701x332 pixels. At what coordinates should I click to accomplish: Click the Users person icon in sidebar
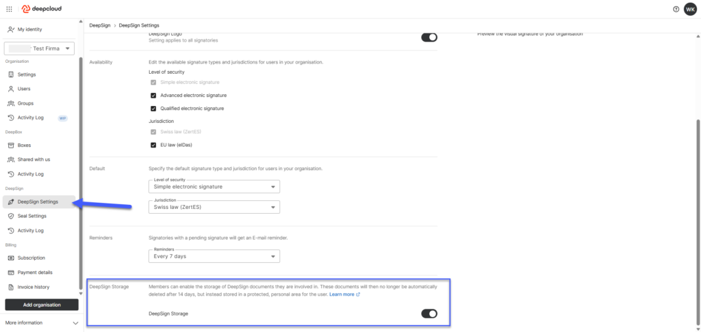pos(11,89)
